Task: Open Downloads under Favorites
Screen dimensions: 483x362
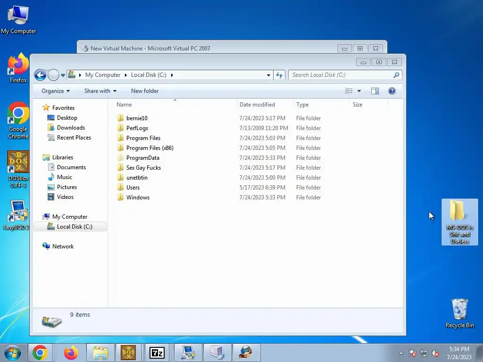Action: 71,127
